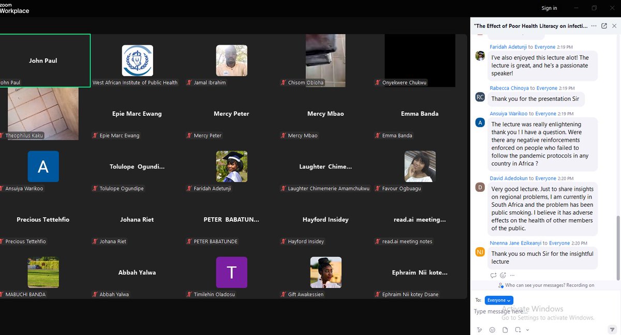The image size is (621, 335).
Task: Click Precious Tettehfio name tile
Action: (x=43, y=220)
